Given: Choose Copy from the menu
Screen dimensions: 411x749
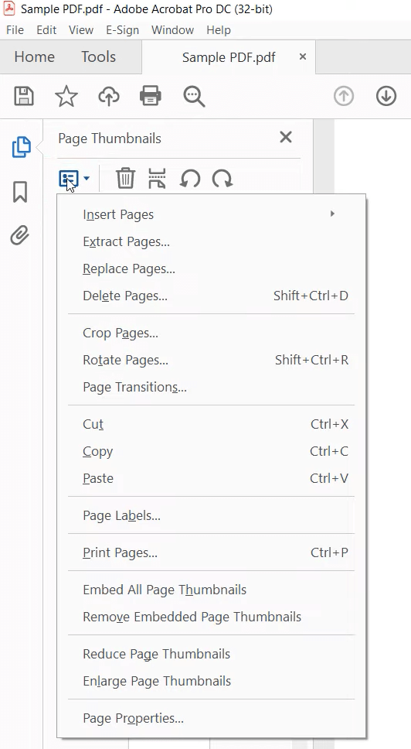Looking at the screenshot, I should (211, 451).
